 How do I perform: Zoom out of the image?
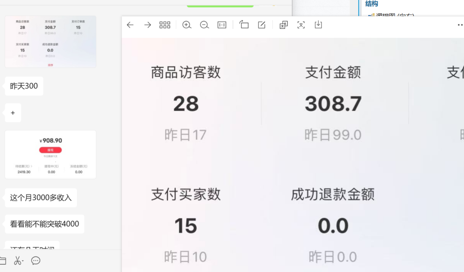click(204, 25)
